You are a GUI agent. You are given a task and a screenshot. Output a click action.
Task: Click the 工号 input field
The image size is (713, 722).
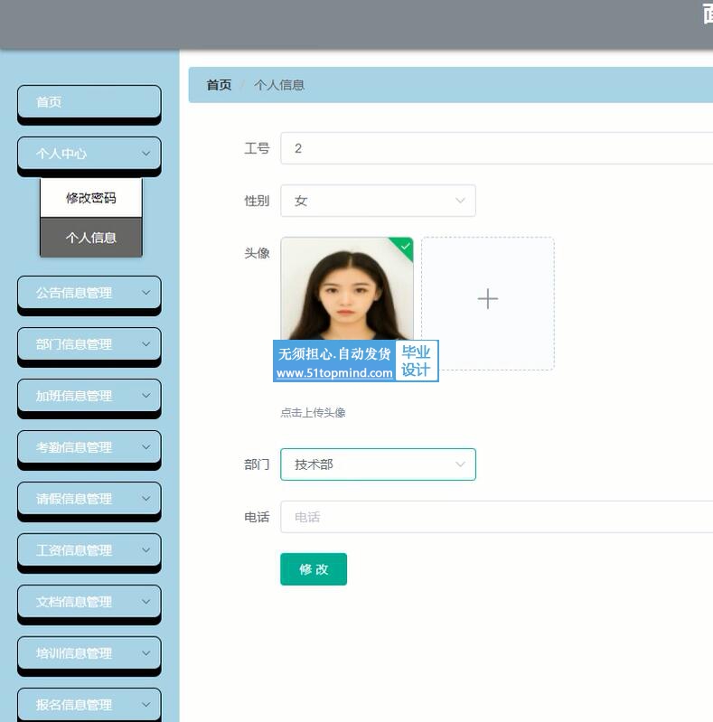(496, 148)
